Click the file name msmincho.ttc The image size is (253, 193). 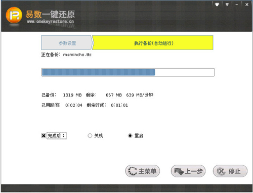77,55
